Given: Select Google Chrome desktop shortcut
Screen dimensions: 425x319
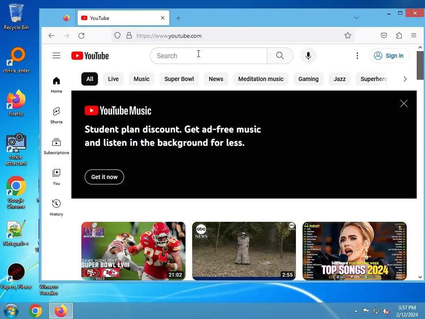Looking at the screenshot, I should [x=16, y=193].
